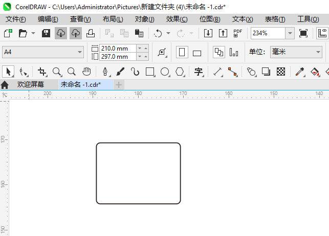This screenshot has width=329, height=236.
Task: Select Landscape page orientation
Action: point(197,53)
